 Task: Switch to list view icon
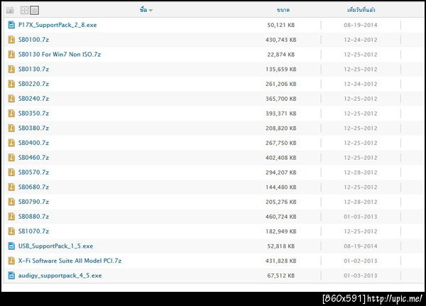coord(34,11)
